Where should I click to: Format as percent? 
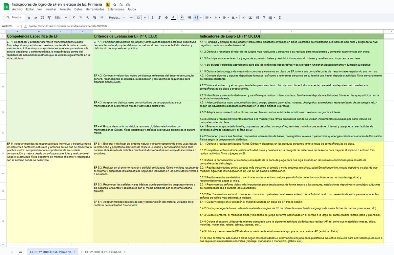(81, 17)
